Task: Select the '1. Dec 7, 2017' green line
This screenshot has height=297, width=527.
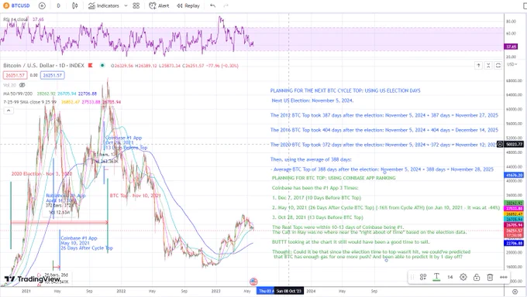Action: (x=317, y=198)
